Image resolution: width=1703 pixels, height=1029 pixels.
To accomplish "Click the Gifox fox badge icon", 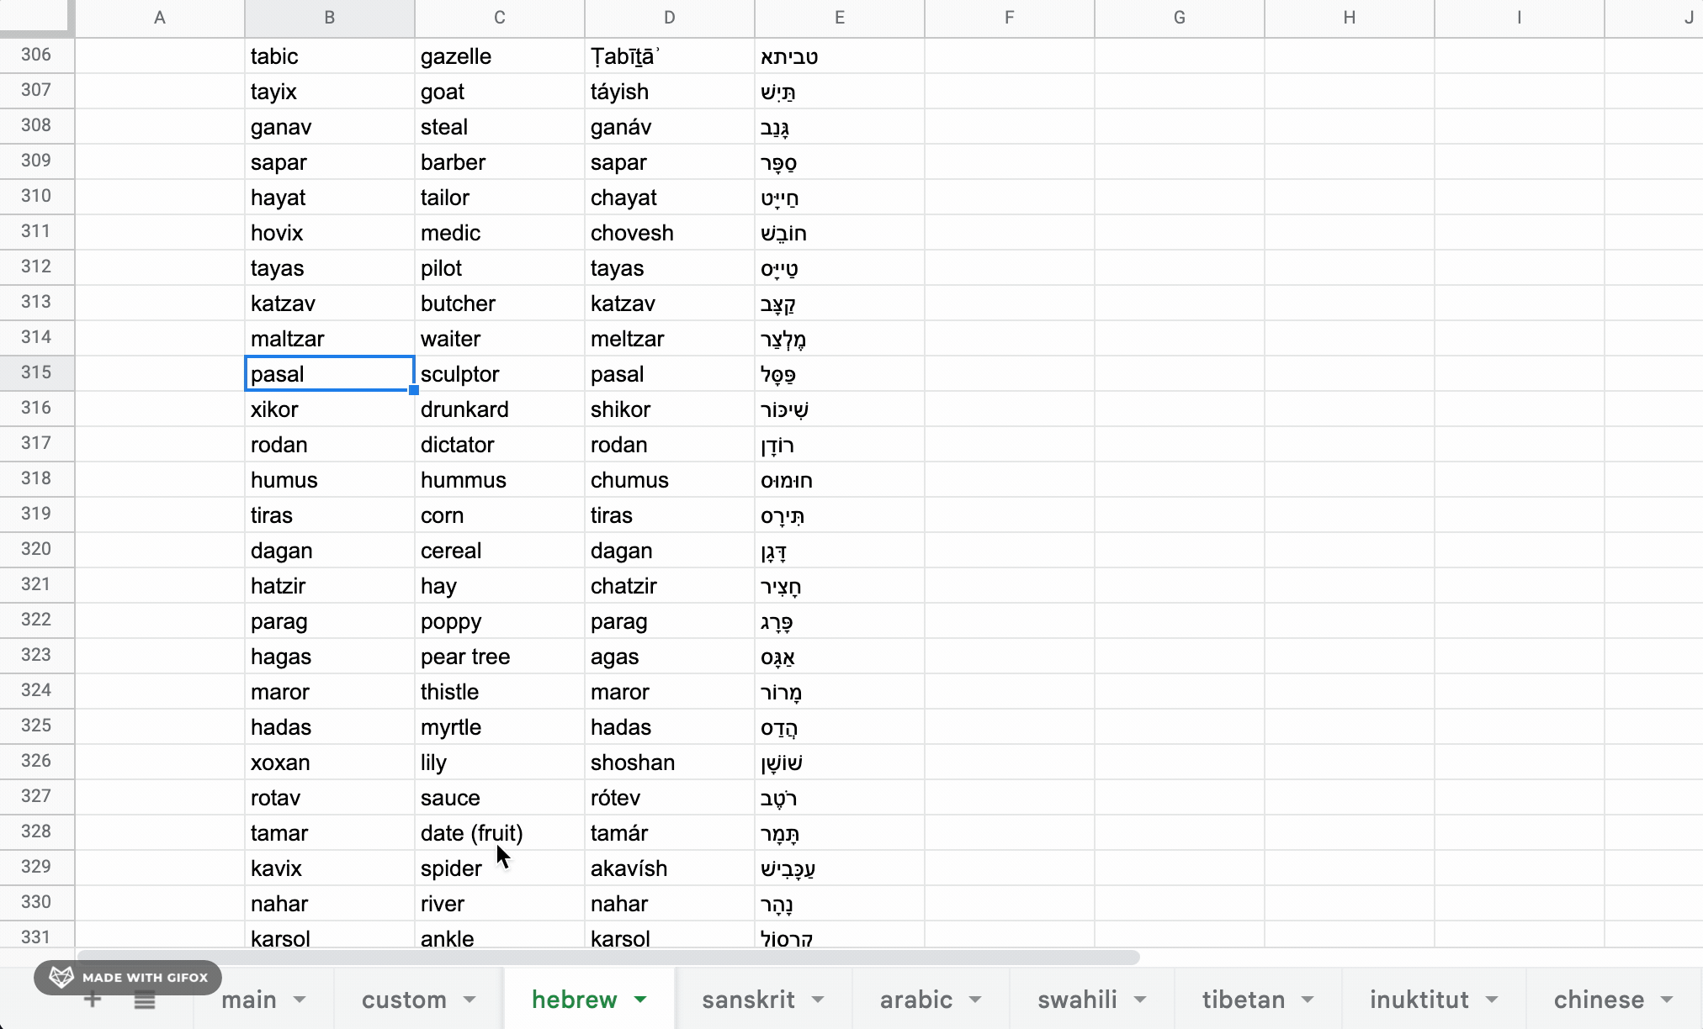I will [x=59, y=977].
